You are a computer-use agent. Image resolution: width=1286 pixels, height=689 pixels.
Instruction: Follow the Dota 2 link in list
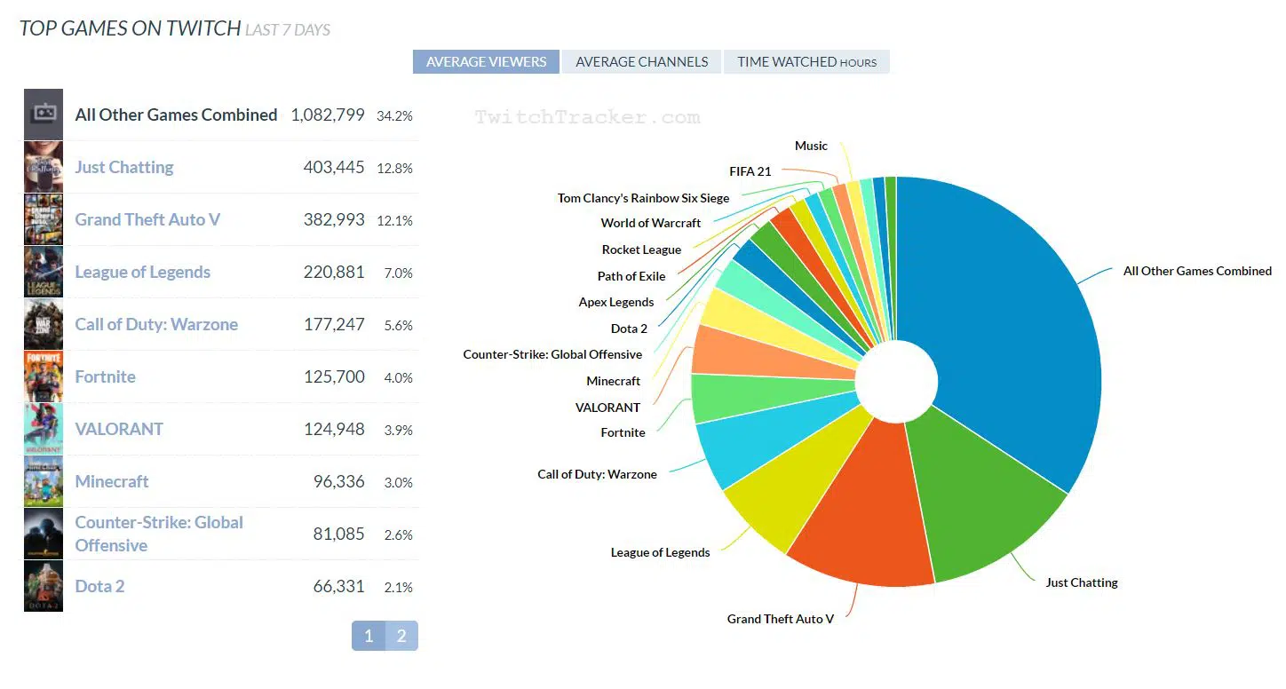(x=99, y=586)
